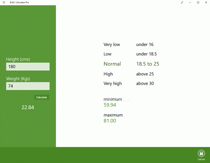Viewport: 210px width, 163px height.
Task: Click into the Weight (Kgs) field
Action: [28, 86]
